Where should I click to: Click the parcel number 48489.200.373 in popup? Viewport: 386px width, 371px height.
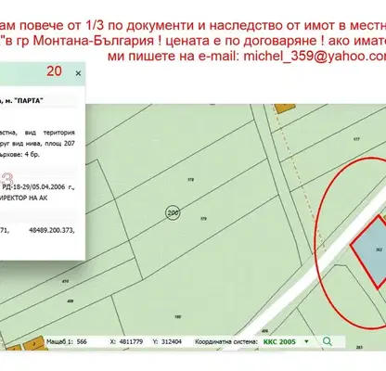[x=52, y=230]
